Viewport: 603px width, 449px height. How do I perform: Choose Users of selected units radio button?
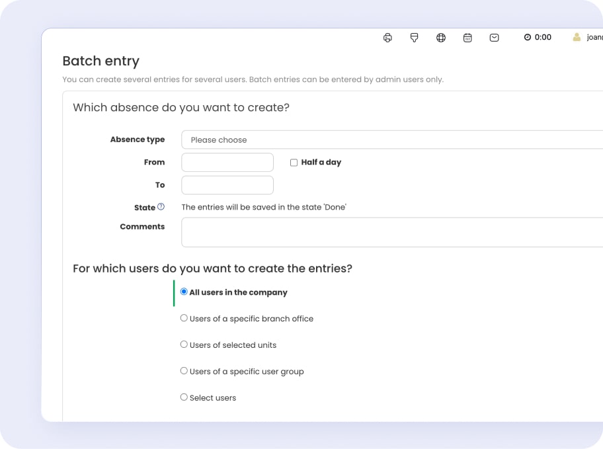tap(184, 345)
